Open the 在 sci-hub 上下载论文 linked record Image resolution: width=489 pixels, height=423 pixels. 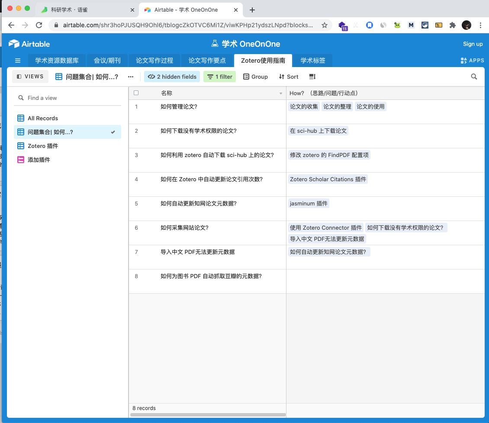(318, 131)
